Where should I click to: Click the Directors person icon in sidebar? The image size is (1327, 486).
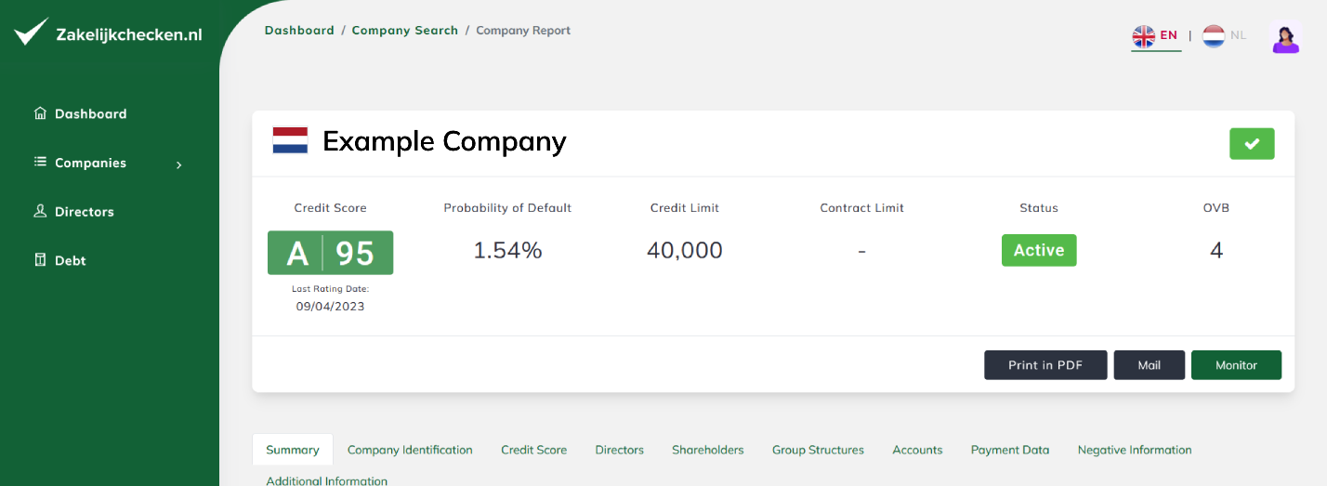point(40,211)
